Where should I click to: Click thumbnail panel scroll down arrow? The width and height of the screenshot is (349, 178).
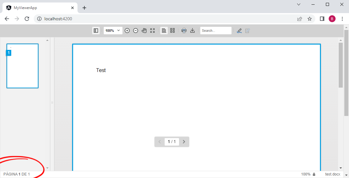pyautogui.click(x=47, y=168)
